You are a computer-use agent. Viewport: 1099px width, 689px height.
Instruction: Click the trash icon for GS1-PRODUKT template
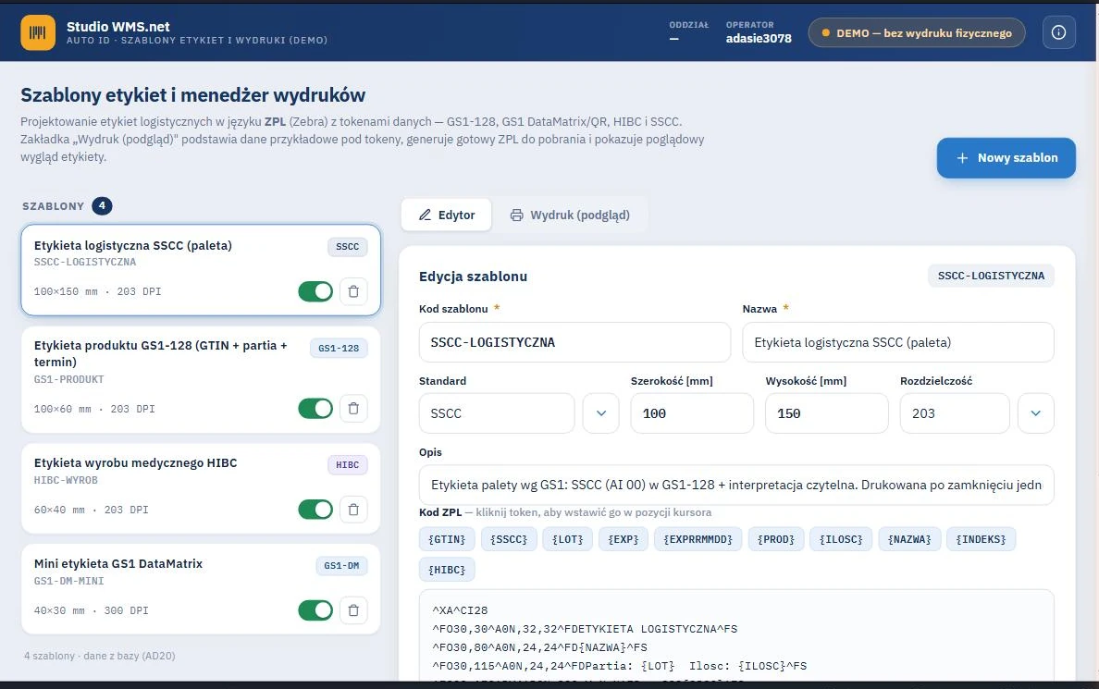(x=353, y=409)
